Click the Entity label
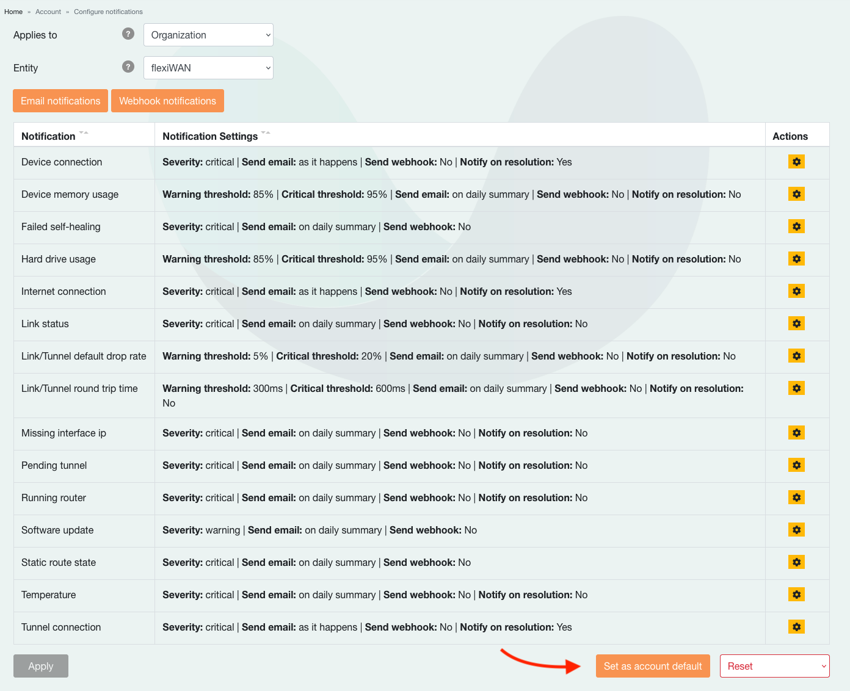 tap(26, 68)
